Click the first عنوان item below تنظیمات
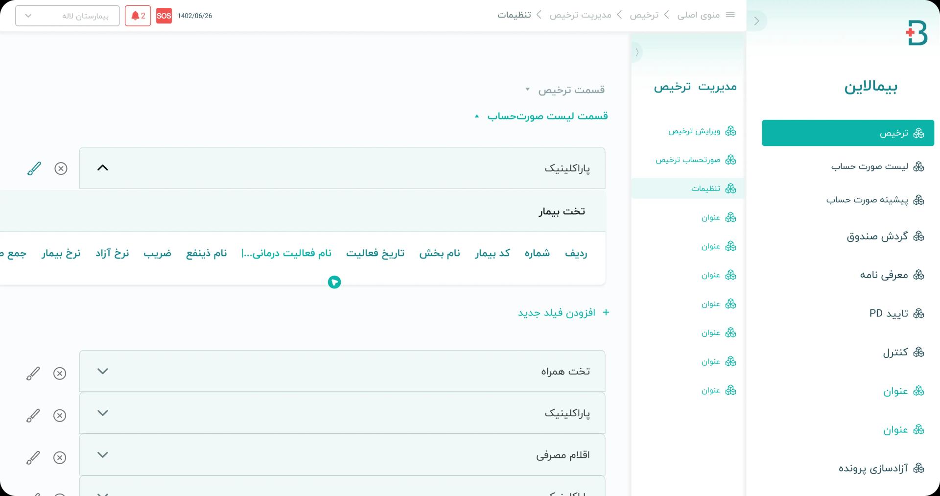Image resolution: width=940 pixels, height=496 pixels. click(718, 217)
